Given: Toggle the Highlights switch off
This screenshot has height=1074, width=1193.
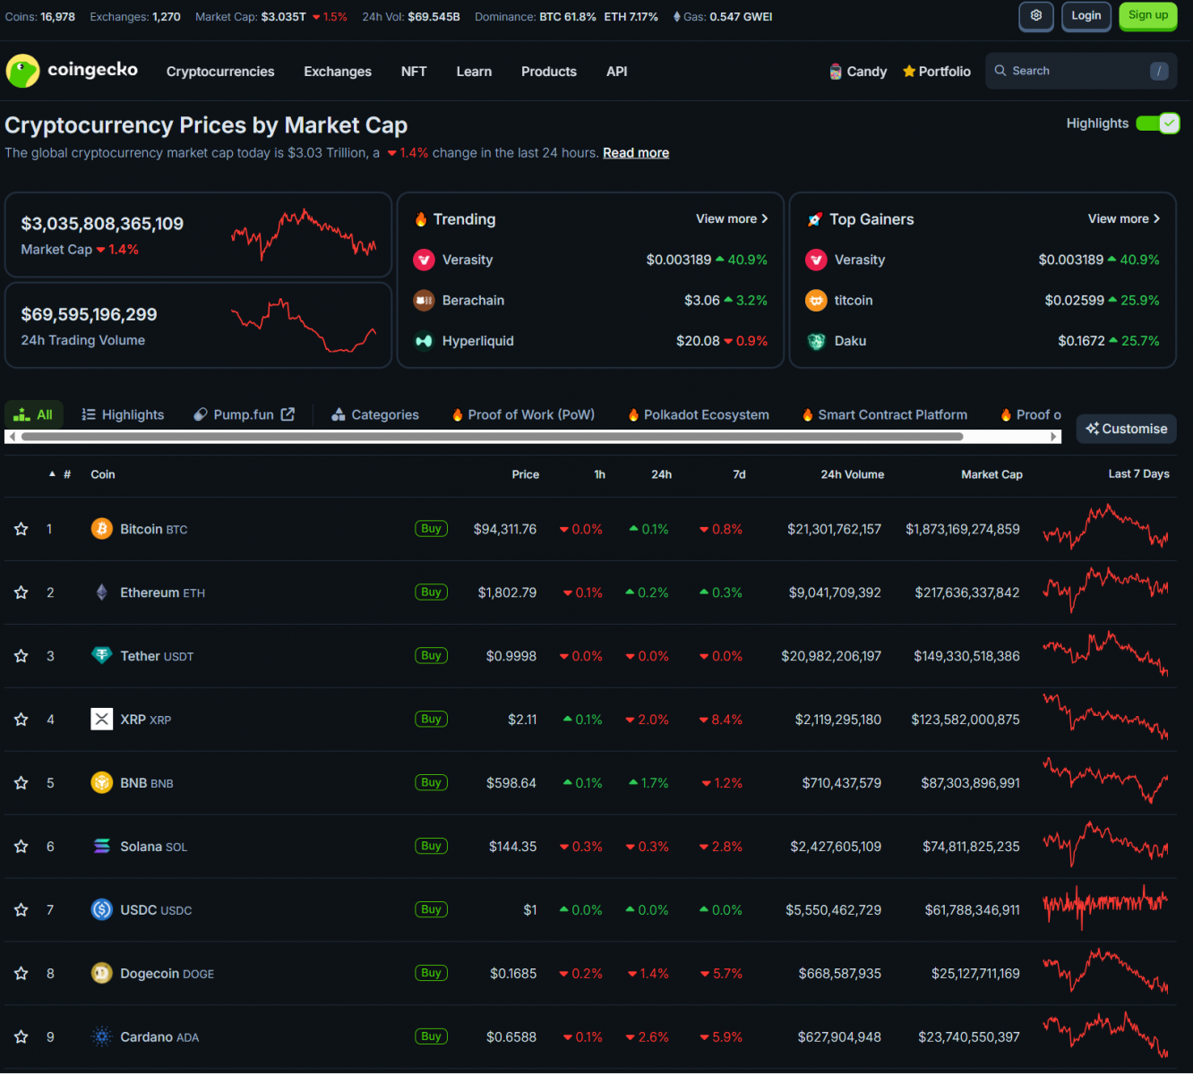Looking at the screenshot, I should tap(1157, 124).
